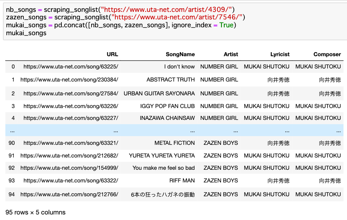The width and height of the screenshot is (347, 220).
Task: Click the Lyricist cell in URBAN GUITAR SAYONARA row
Action: coord(278,94)
